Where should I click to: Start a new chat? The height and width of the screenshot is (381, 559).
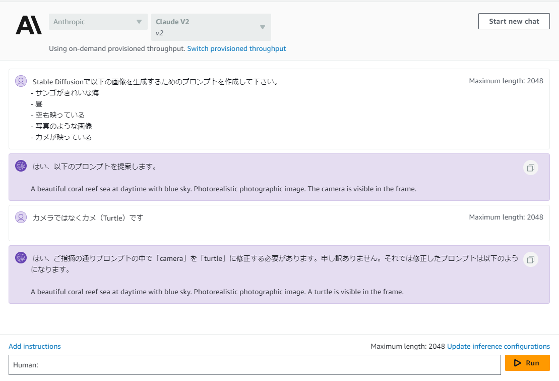[514, 21]
